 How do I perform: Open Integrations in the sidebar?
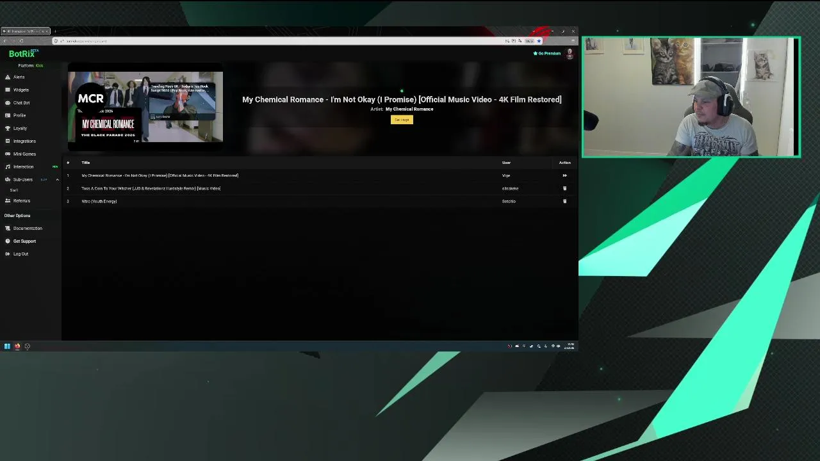24,141
